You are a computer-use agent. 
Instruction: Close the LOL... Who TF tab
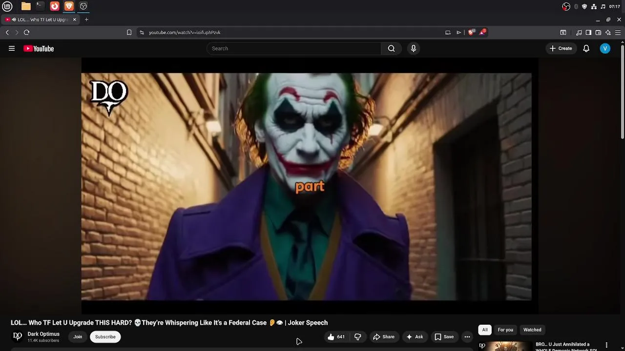tap(75, 19)
